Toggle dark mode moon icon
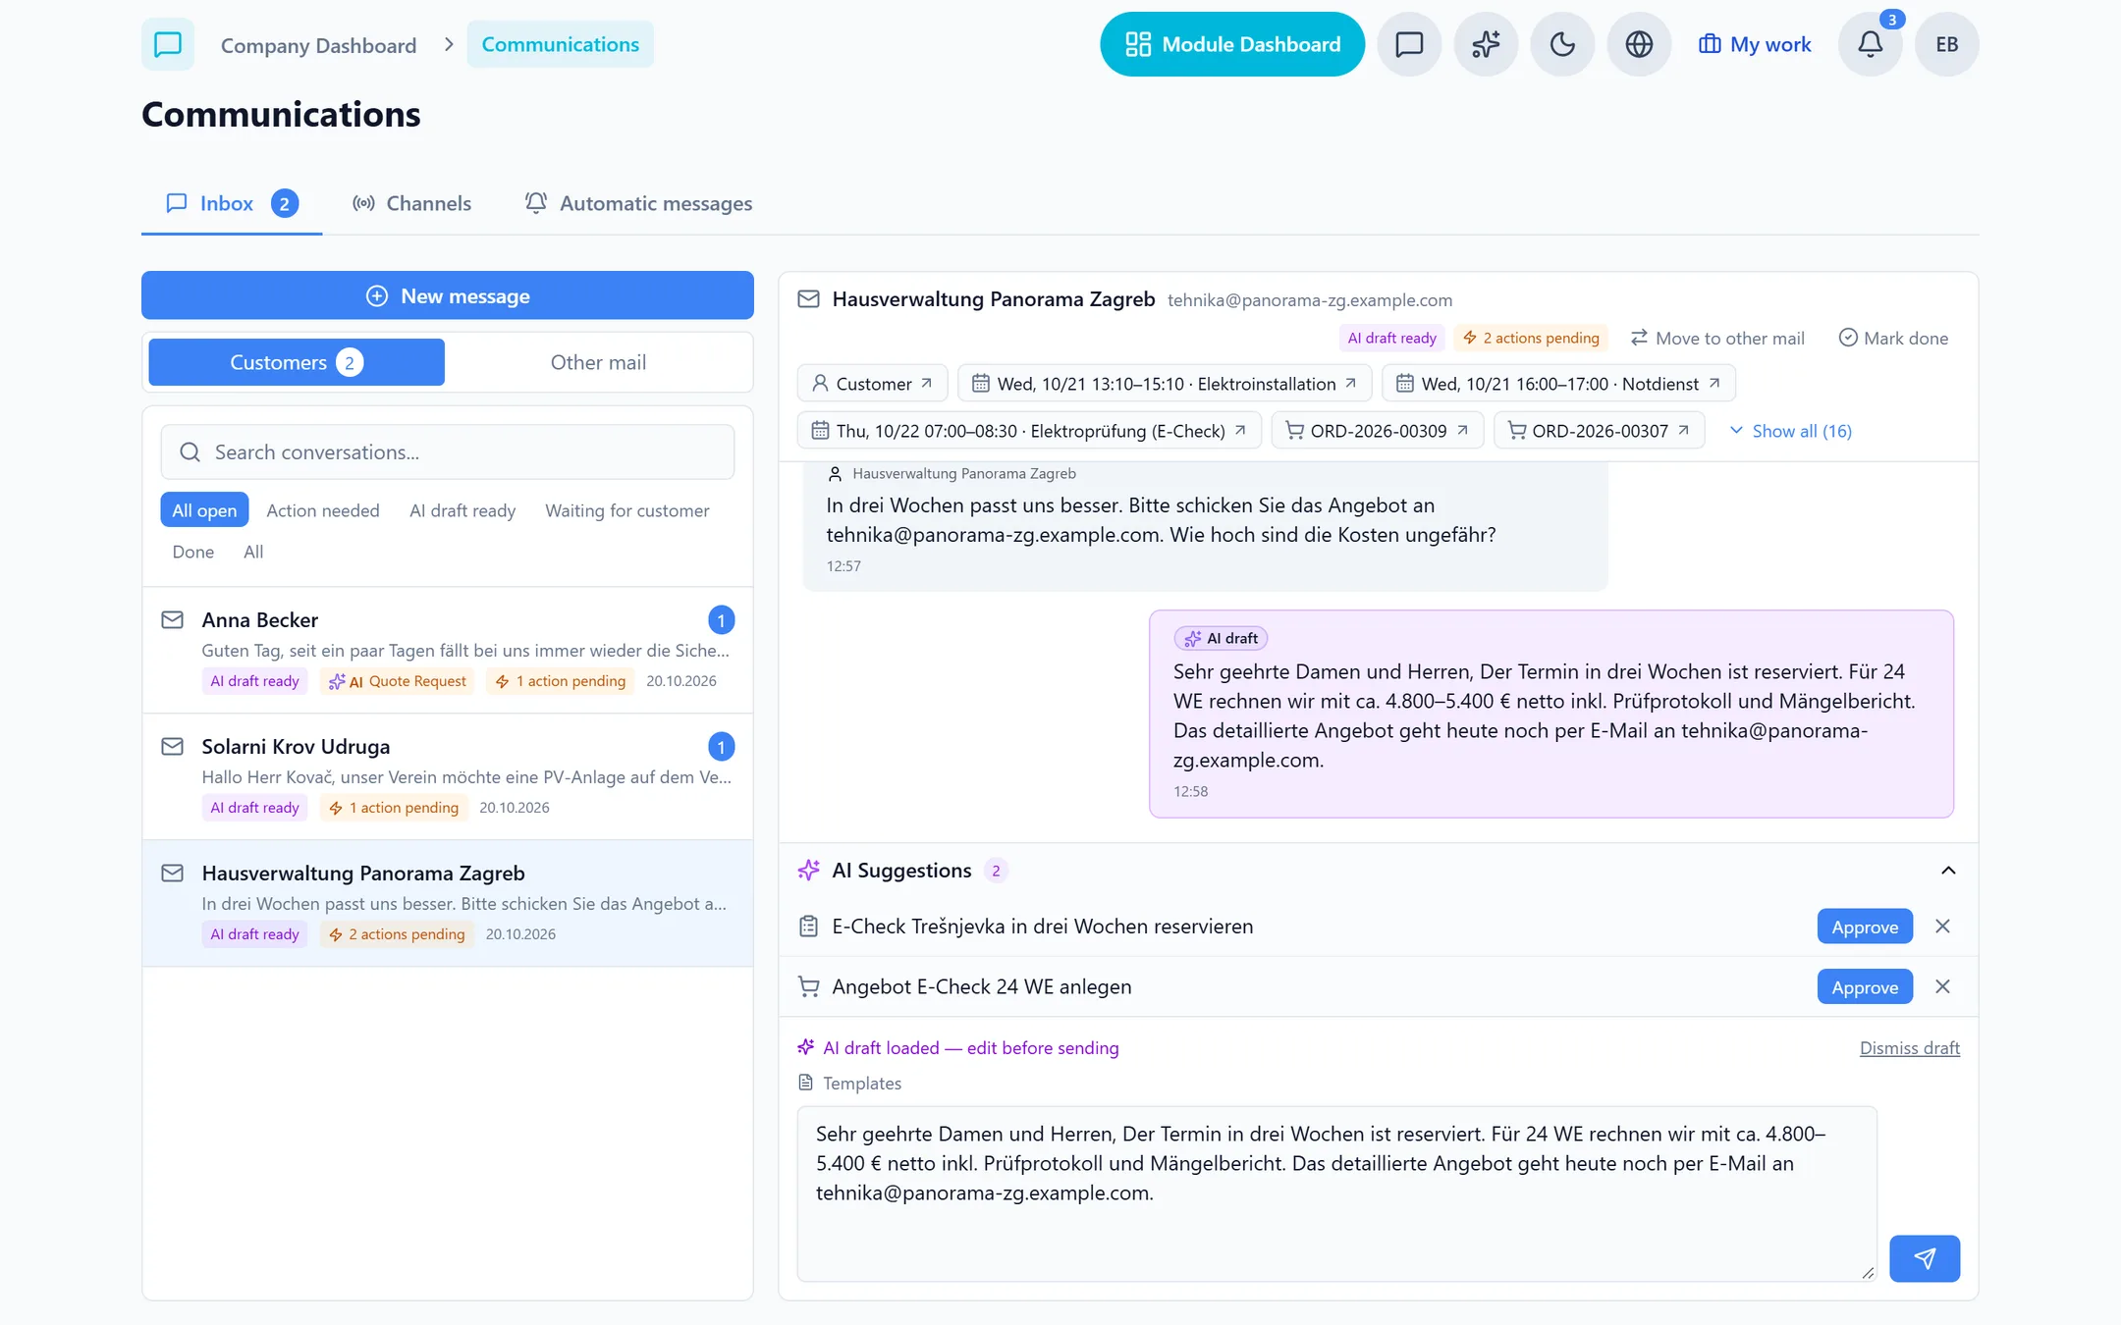The width and height of the screenshot is (2121, 1325). (1562, 44)
